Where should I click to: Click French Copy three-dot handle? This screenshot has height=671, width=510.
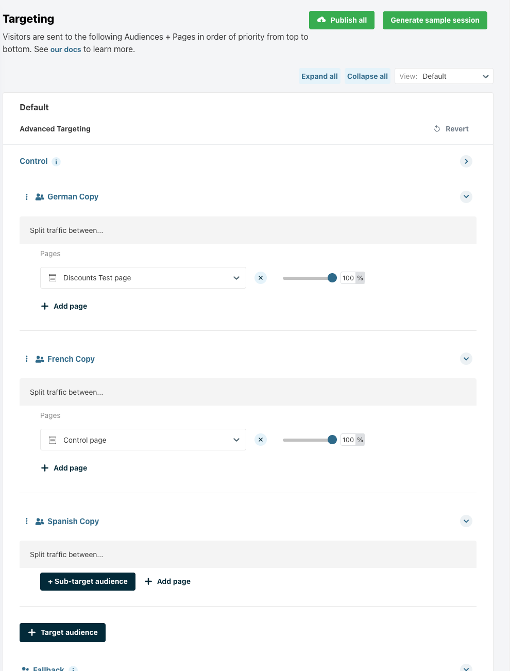[27, 359]
